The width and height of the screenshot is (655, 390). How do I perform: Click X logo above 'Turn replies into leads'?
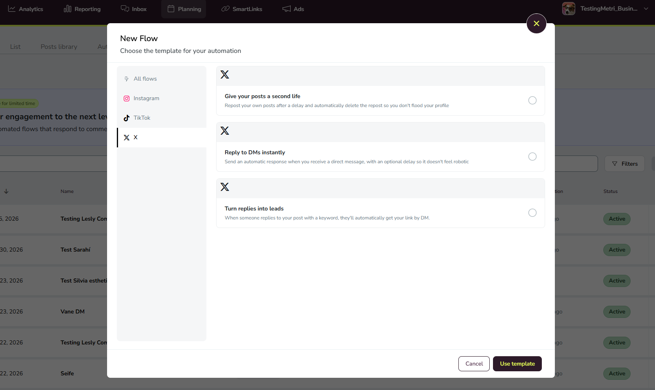[225, 187]
